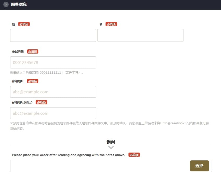221x174 pixels.
Task: Click the 必填项 badge beside 邮箱地址(确认)
Action: [41, 102]
